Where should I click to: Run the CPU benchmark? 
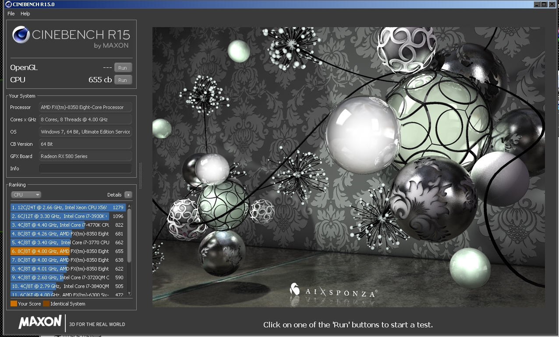[x=123, y=80]
